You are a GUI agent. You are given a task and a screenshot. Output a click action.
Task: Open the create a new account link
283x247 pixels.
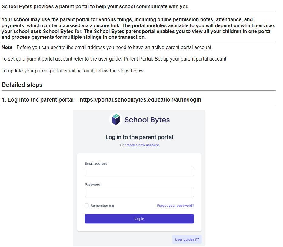coord(142,145)
